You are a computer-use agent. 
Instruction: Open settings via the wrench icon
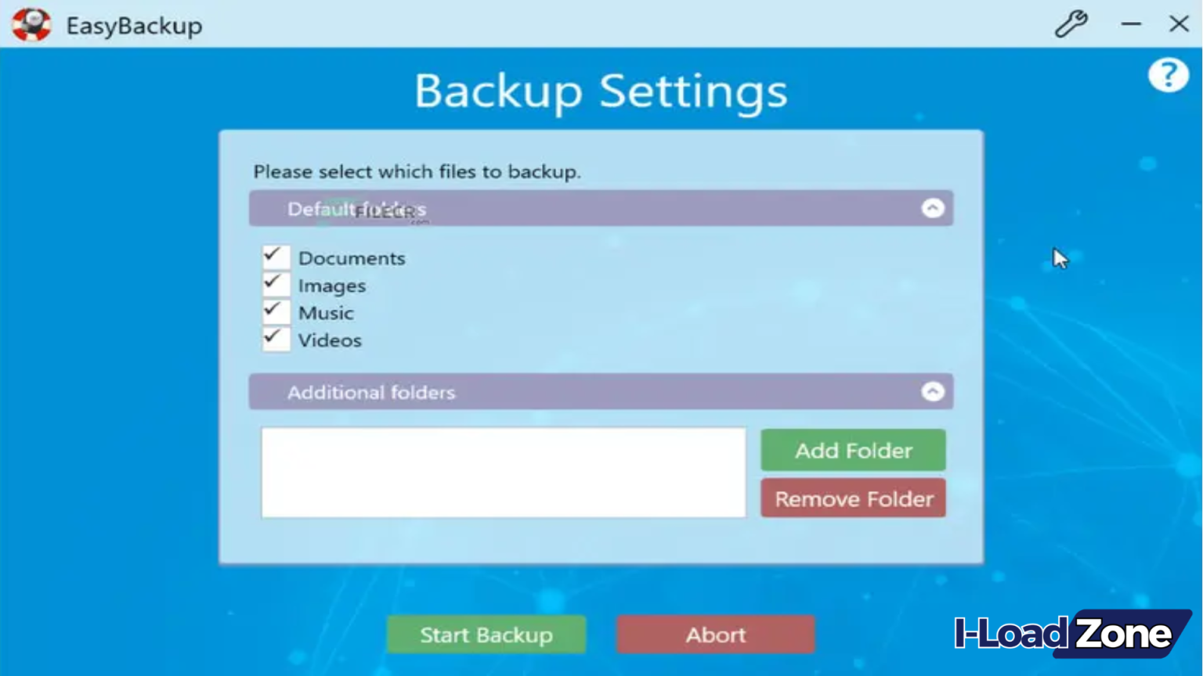(1071, 24)
